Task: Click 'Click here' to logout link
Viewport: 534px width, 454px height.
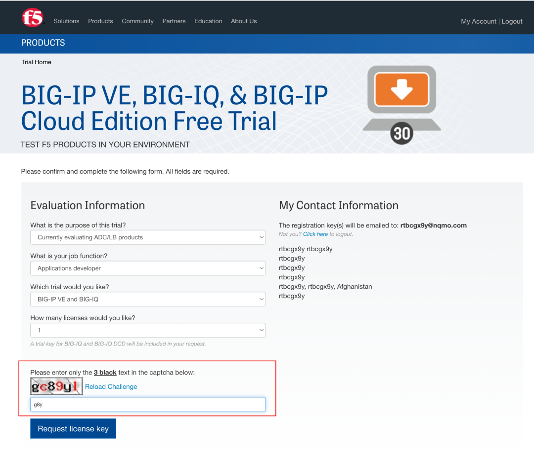Action: [x=315, y=234]
